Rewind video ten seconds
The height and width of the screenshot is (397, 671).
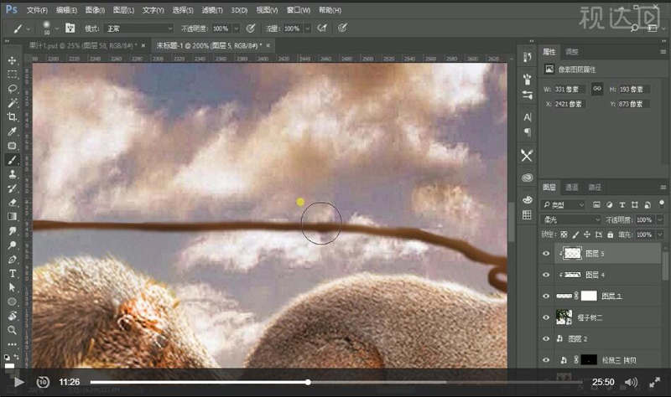43,382
